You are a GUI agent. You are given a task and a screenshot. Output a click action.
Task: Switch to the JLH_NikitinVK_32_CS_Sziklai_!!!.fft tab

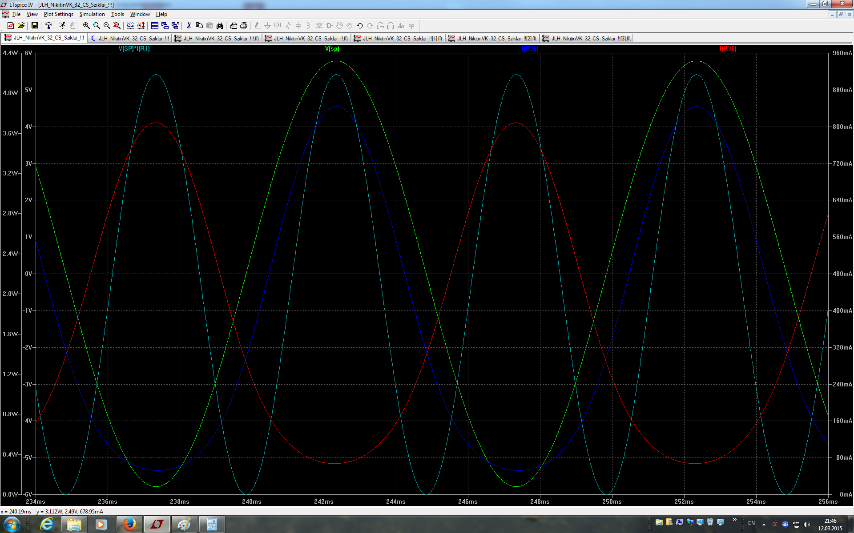tap(217, 39)
